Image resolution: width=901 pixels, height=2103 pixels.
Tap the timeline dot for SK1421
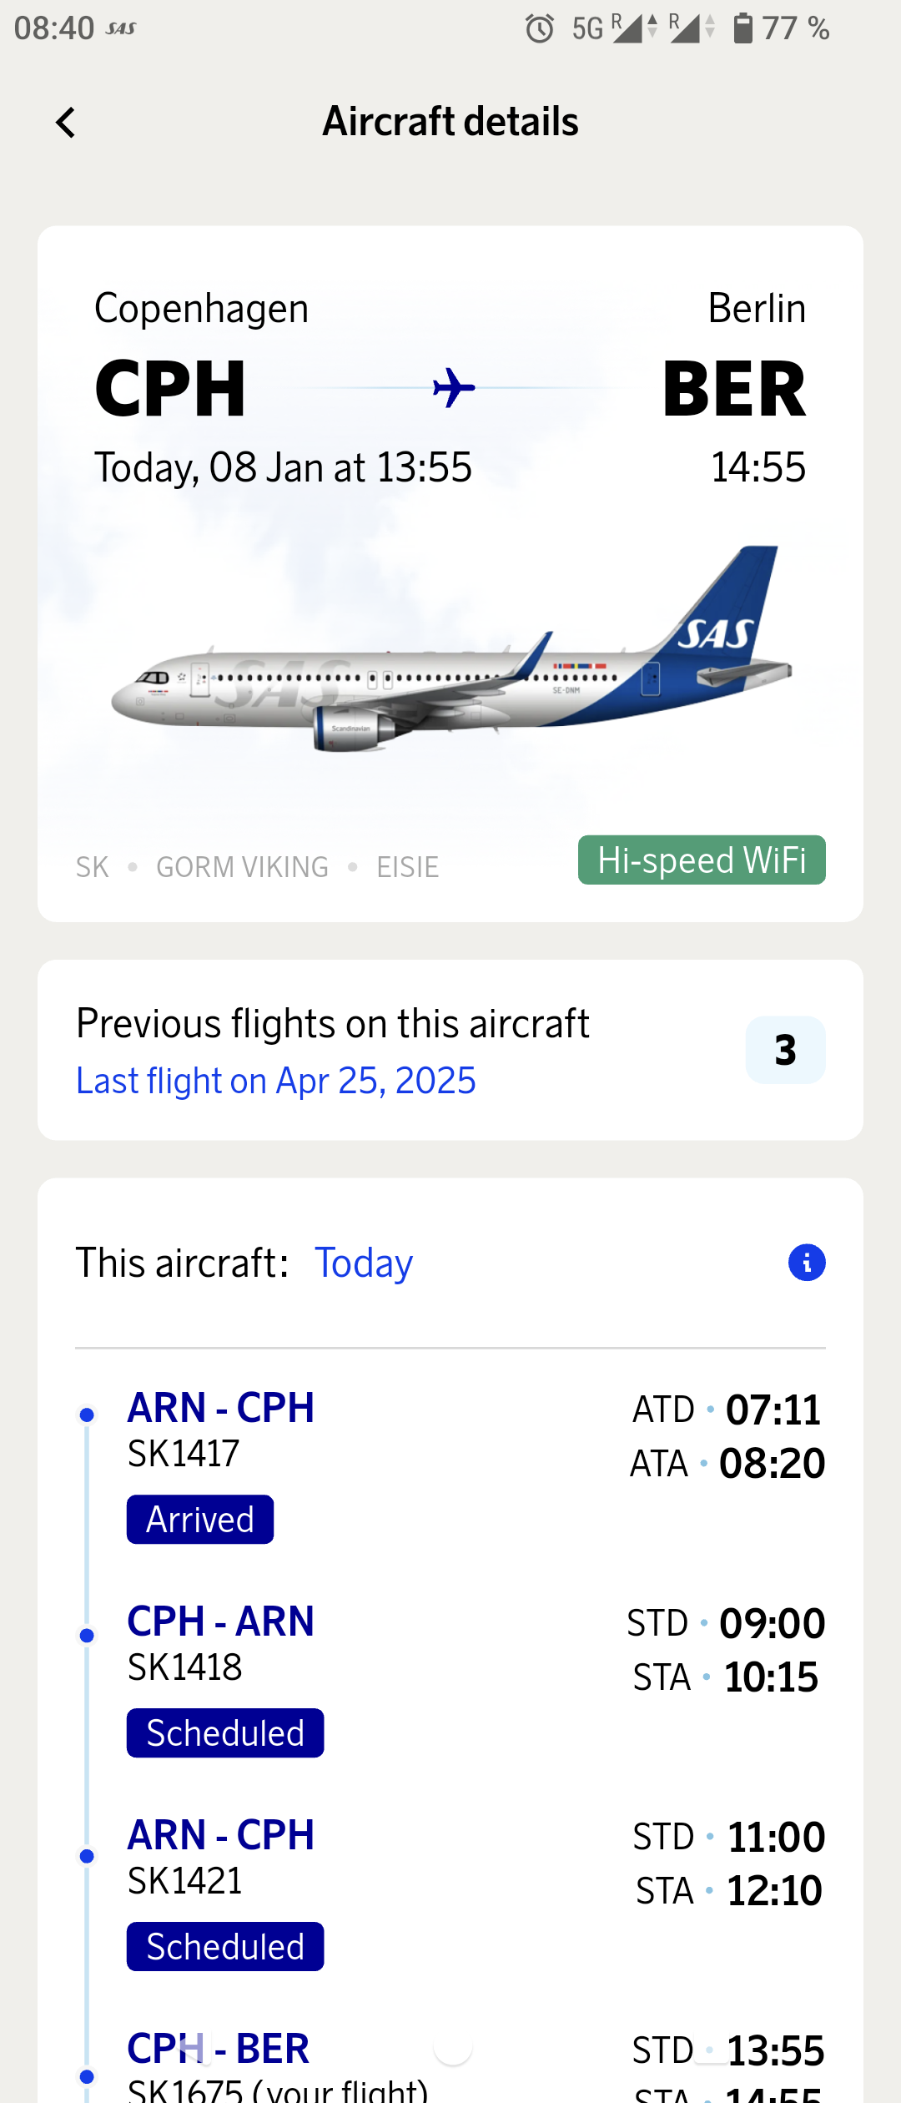point(87,1856)
